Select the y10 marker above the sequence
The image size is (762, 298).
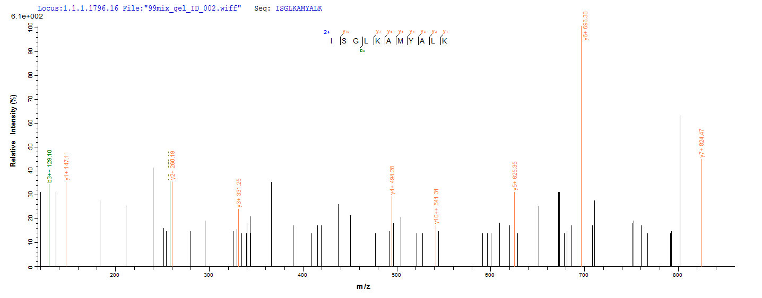pyautogui.click(x=346, y=32)
